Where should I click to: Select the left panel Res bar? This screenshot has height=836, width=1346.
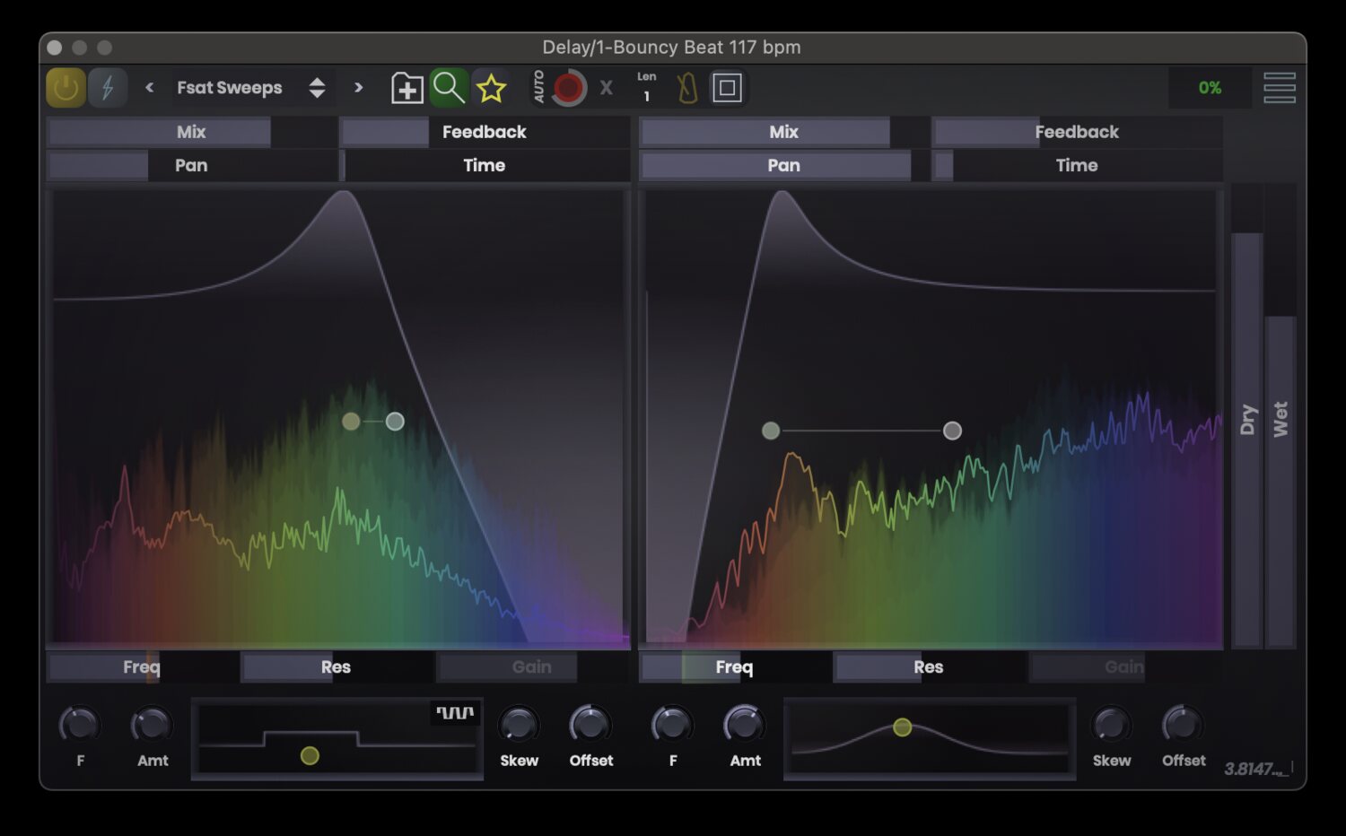(336, 667)
